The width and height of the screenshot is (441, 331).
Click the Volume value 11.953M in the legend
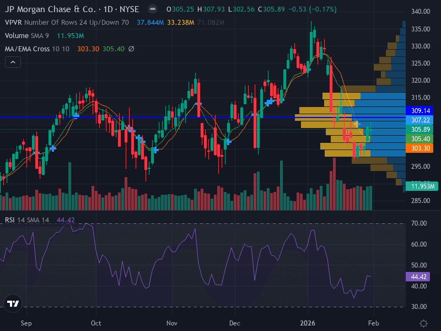pos(71,36)
